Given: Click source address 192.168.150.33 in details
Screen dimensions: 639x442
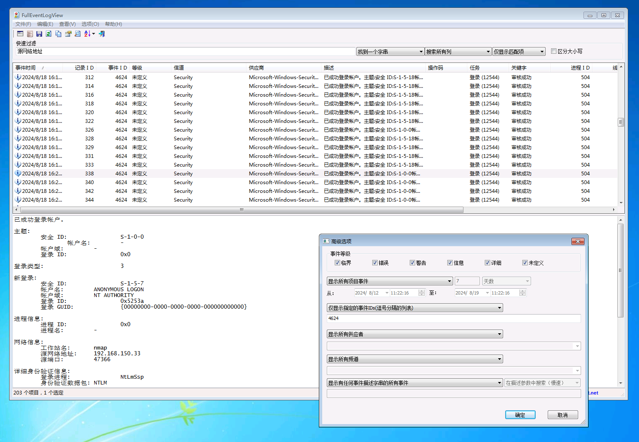Looking at the screenshot, I should tap(117, 353).
